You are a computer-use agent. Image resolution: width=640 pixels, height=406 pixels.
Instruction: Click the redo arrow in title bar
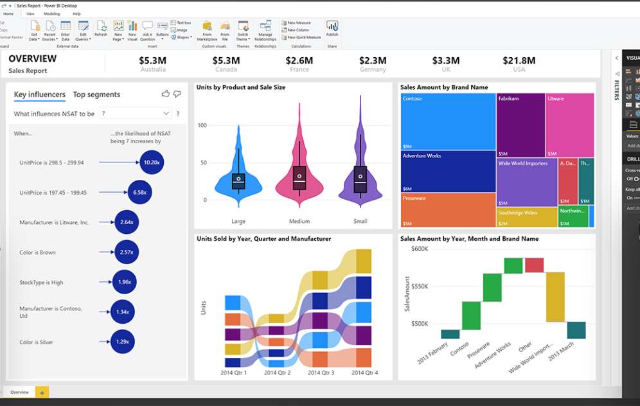(4, 6)
